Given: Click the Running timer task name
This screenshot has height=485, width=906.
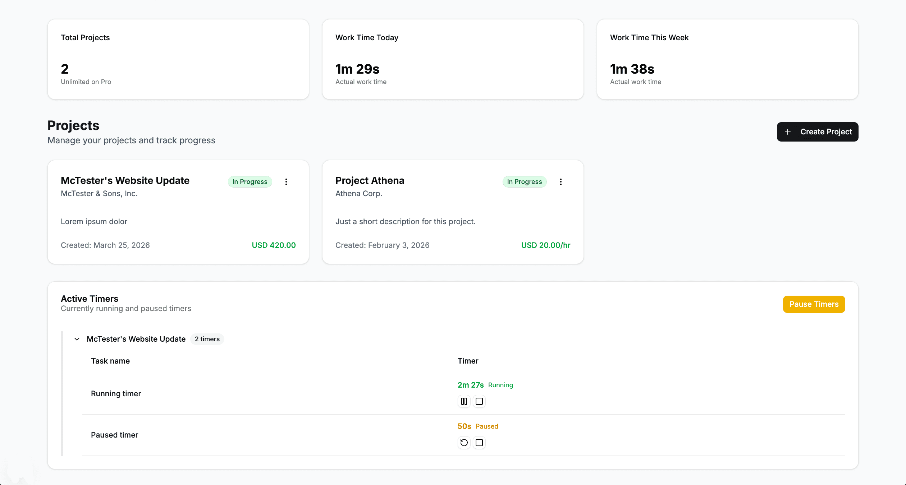Looking at the screenshot, I should [116, 394].
